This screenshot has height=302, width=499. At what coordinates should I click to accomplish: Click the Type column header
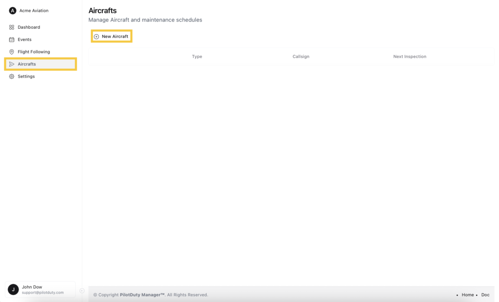pyautogui.click(x=197, y=57)
